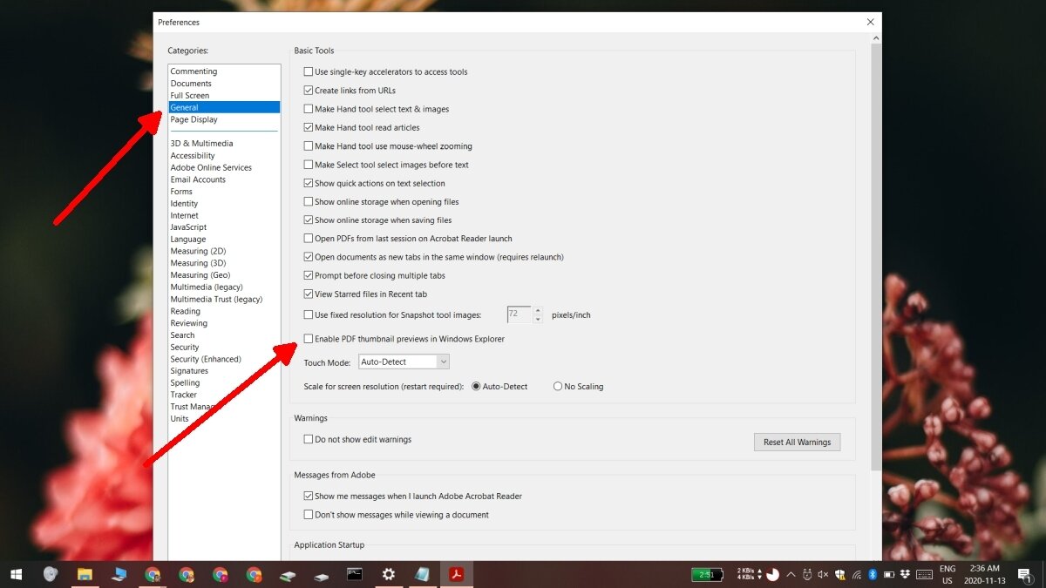Click the muted volume tray icon
This screenshot has width=1046, height=588.
[824, 574]
